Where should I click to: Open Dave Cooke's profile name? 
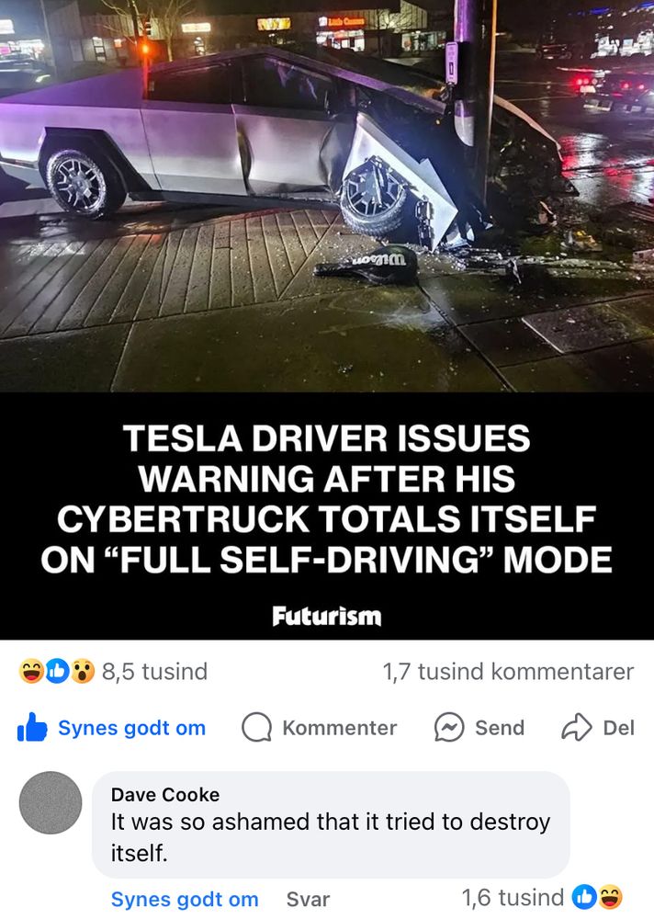click(165, 795)
